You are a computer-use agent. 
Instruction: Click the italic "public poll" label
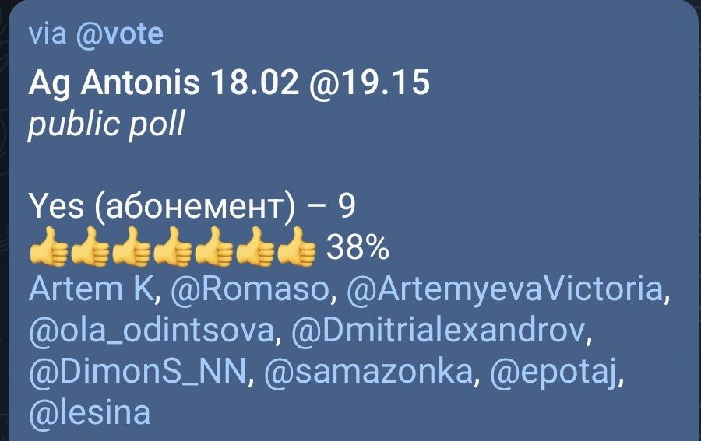click(106, 124)
